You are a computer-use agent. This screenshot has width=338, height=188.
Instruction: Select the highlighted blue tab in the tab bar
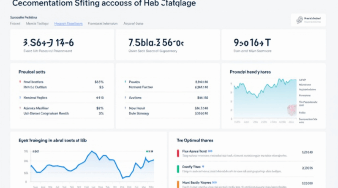point(68,24)
